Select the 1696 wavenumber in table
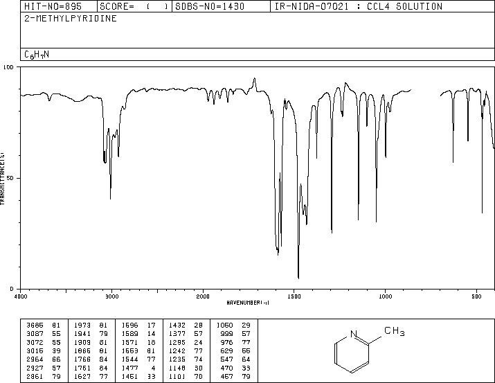This screenshot has width=495, height=383. (129, 326)
